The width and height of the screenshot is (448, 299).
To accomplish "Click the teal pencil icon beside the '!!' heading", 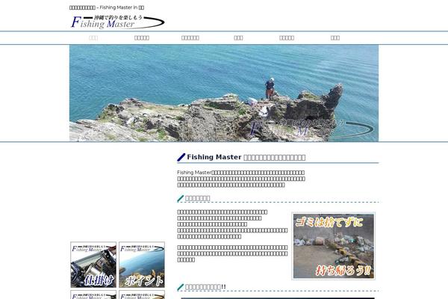I will coord(181,286).
